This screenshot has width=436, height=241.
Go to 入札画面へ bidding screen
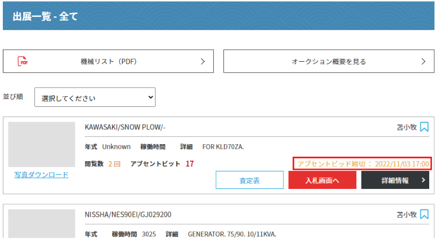click(322, 180)
